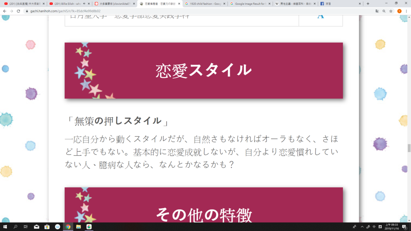Viewport: 411px width, 231px height.
Task: Switch to the Google Image Result tab
Action: tap(250, 4)
